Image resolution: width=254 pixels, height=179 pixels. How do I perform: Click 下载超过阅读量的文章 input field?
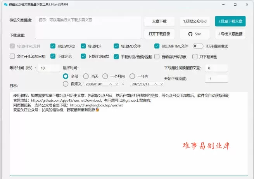[x=216, y=68]
